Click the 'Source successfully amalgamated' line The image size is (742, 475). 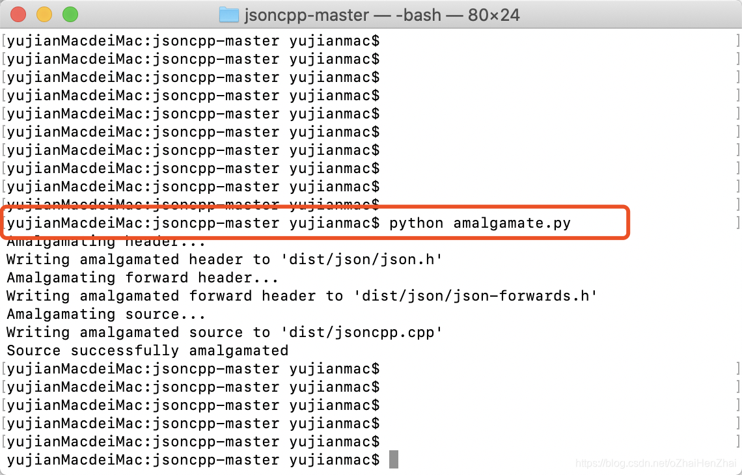pos(146,350)
